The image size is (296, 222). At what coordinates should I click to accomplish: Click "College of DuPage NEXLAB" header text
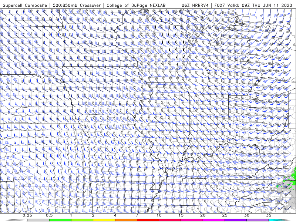click(x=136, y=5)
